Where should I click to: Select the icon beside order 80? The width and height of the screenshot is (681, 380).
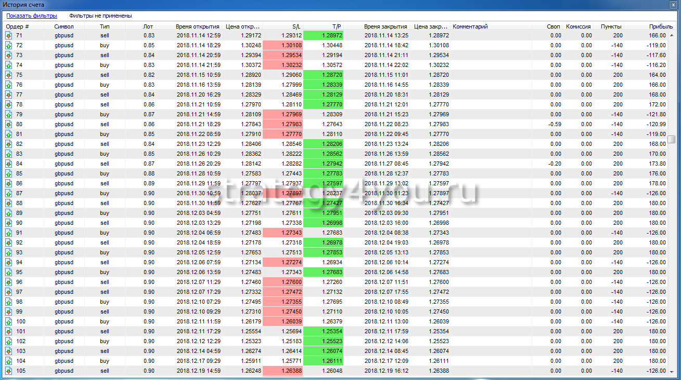pos(9,124)
